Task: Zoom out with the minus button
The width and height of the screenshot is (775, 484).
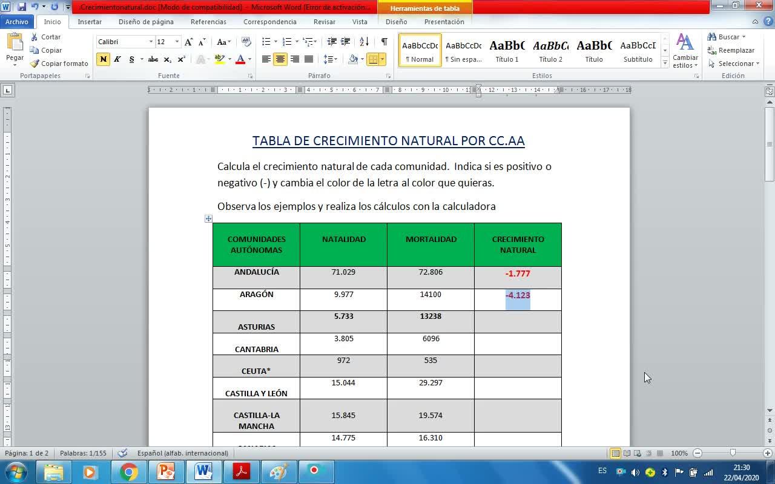Action: (x=697, y=453)
